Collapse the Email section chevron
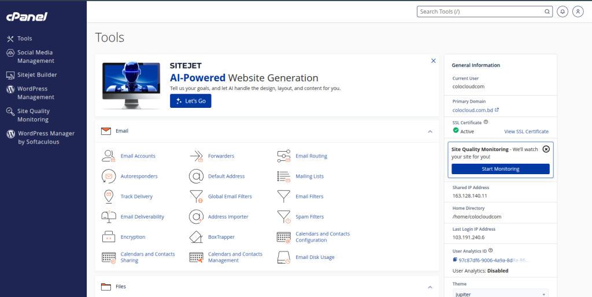The width and height of the screenshot is (592, 297). point(430,131)
